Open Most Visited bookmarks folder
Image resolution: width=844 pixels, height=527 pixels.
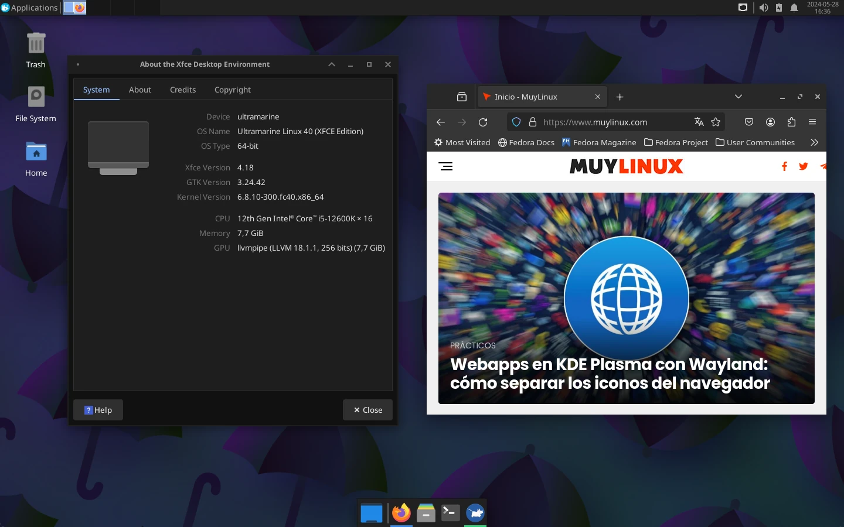(462, 142)
